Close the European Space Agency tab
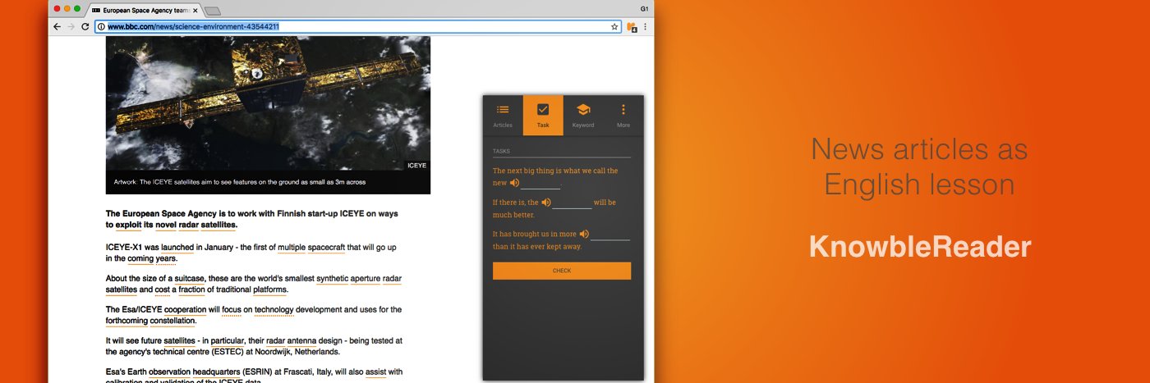The width and height of the screenshot is (1150, 383). coord(195,10)
